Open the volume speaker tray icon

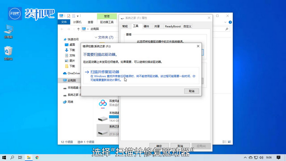click(x=261, y=157)
